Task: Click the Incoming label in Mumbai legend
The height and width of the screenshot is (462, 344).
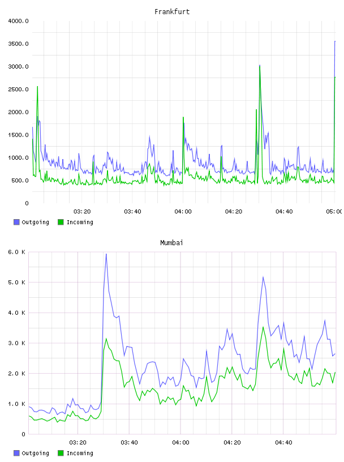Action: (80, 453)
